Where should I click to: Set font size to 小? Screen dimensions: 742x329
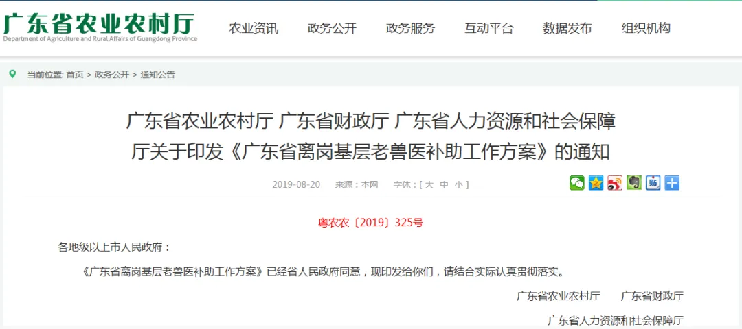pos(458,184)
